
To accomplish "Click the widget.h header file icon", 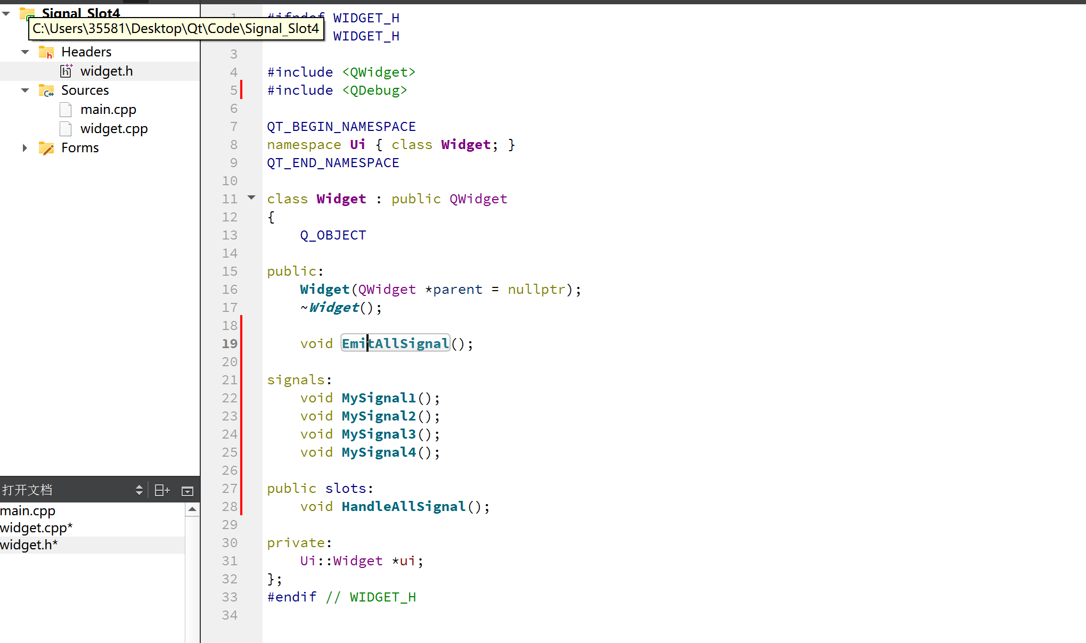I will point(66,71).
